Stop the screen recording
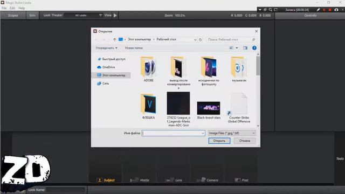 coord(330,10)
